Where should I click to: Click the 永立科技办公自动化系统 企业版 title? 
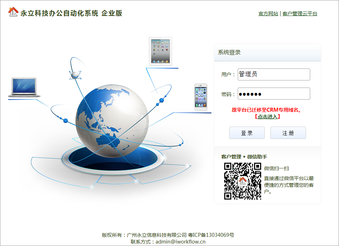[71, 13]
